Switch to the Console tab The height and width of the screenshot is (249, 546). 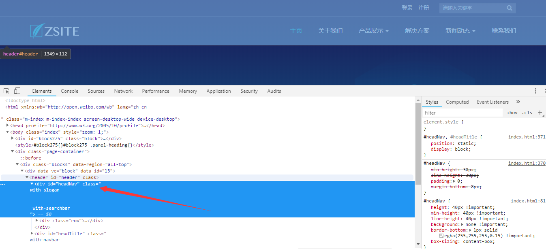pyautogui.click(x=70, y=91)
